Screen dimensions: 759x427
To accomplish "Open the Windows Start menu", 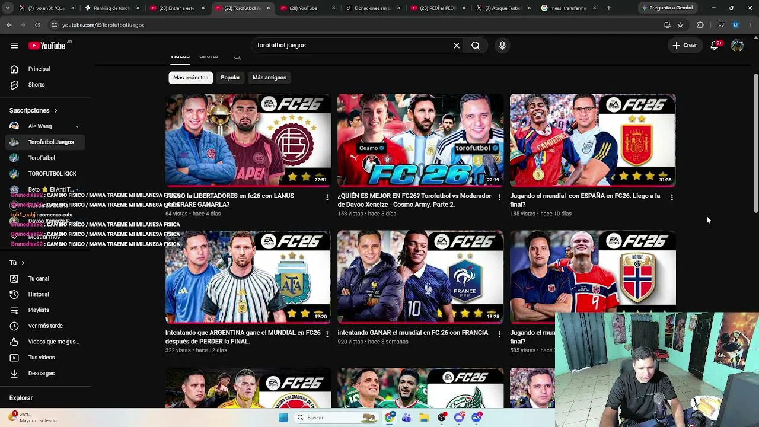I will [283, 418].
